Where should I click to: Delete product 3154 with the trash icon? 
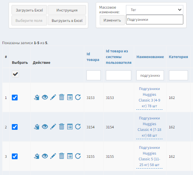(62, 127)
